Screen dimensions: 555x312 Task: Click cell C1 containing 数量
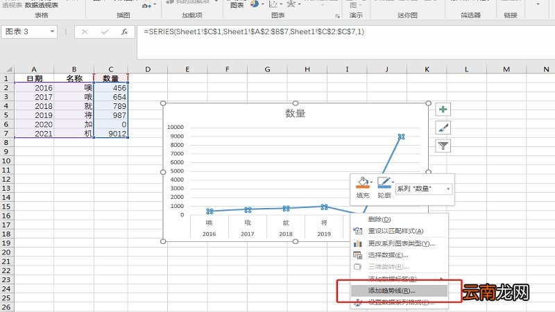(x=111, y=78)
